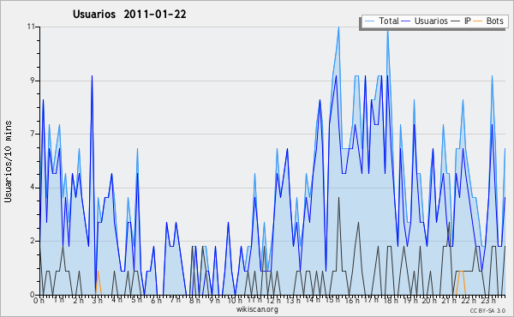Click the y-axis value '7'
This screenshot has height=317, width=514.
(x=33, y=134)
